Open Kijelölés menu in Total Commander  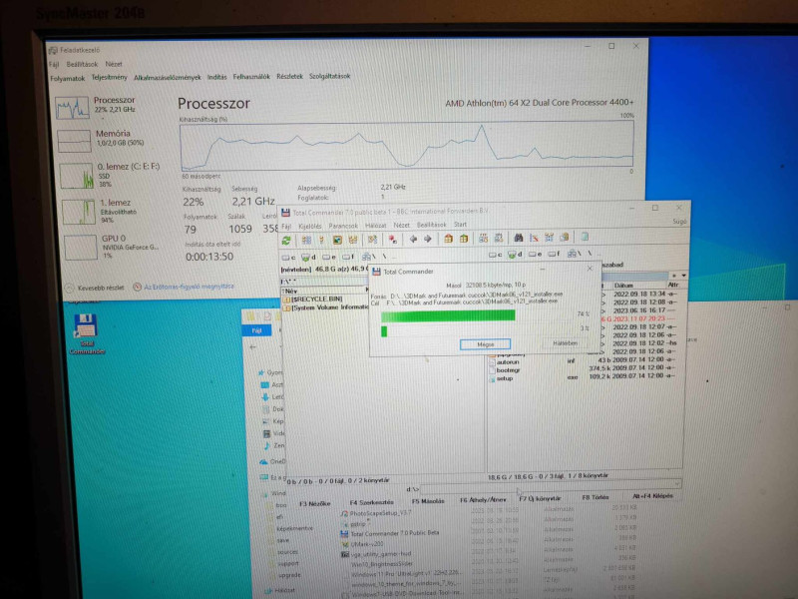point(309,226)
